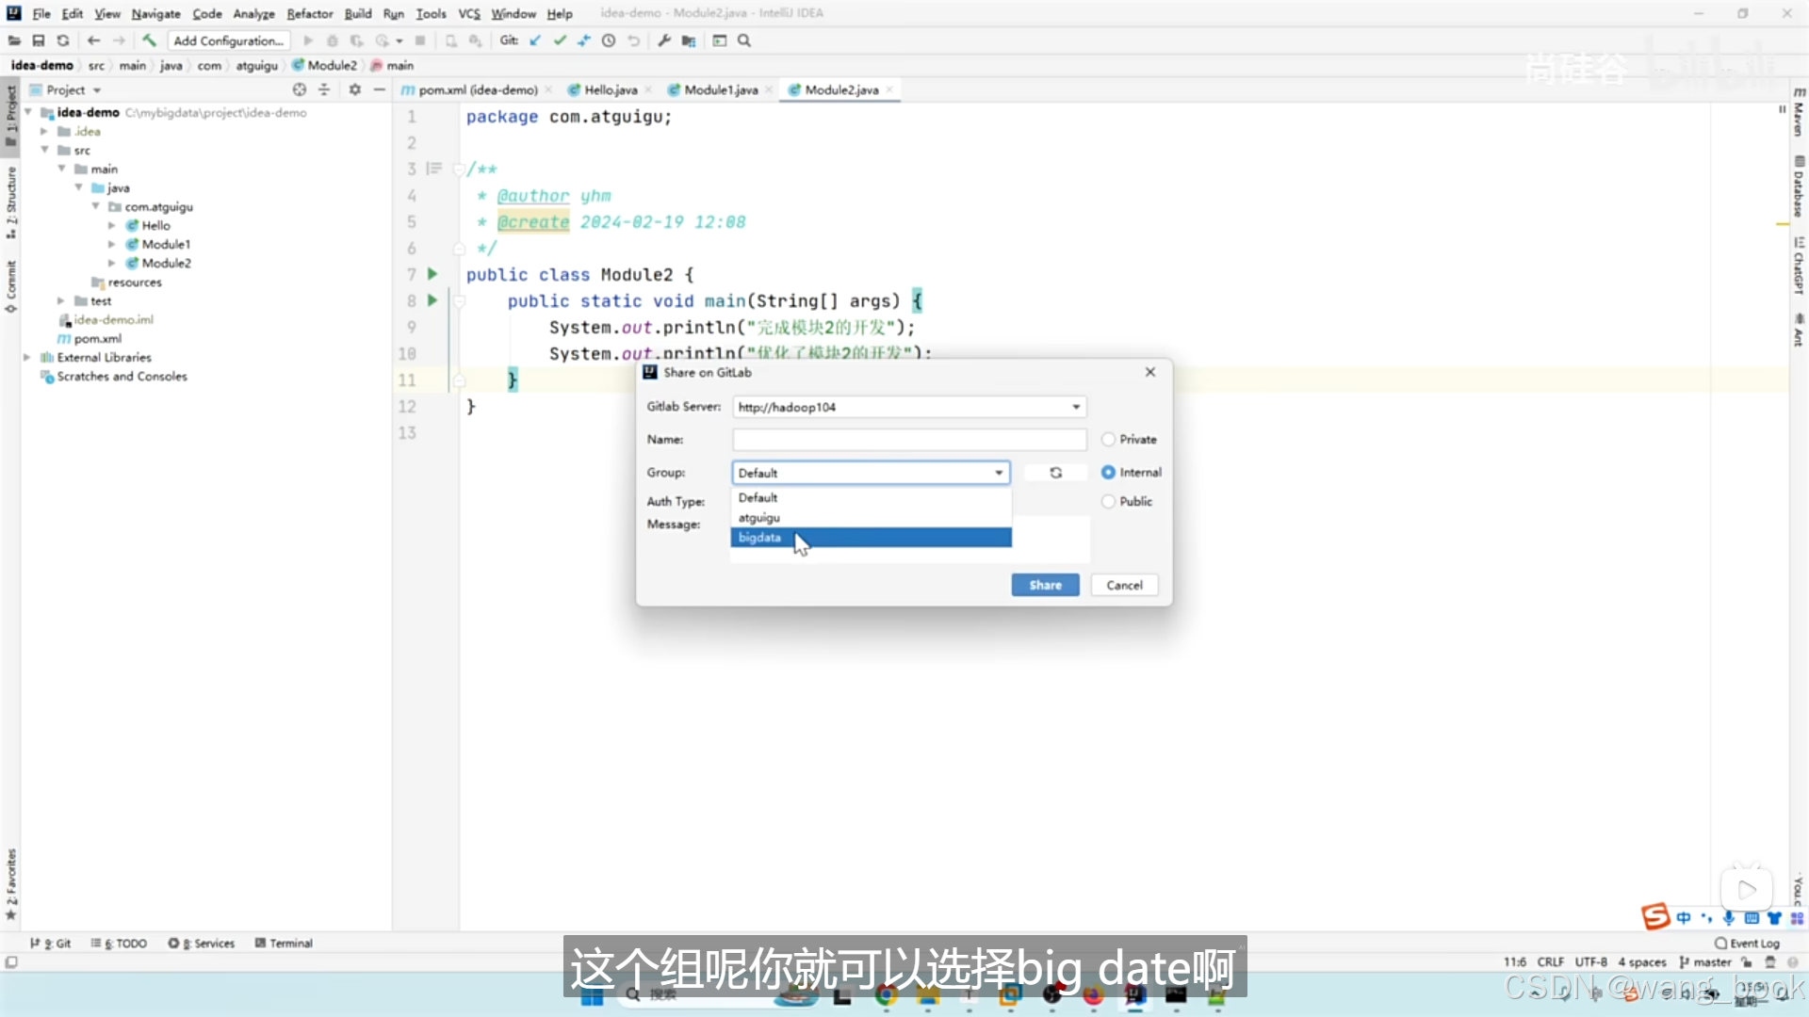Click the collapse all icon in Project panel

tap(324, 89)
